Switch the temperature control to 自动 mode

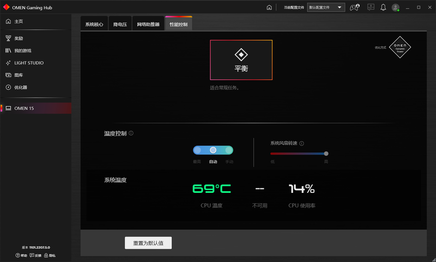(213, 150)
